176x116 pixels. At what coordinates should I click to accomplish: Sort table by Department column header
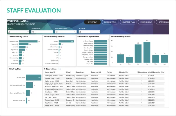[80, 72]
